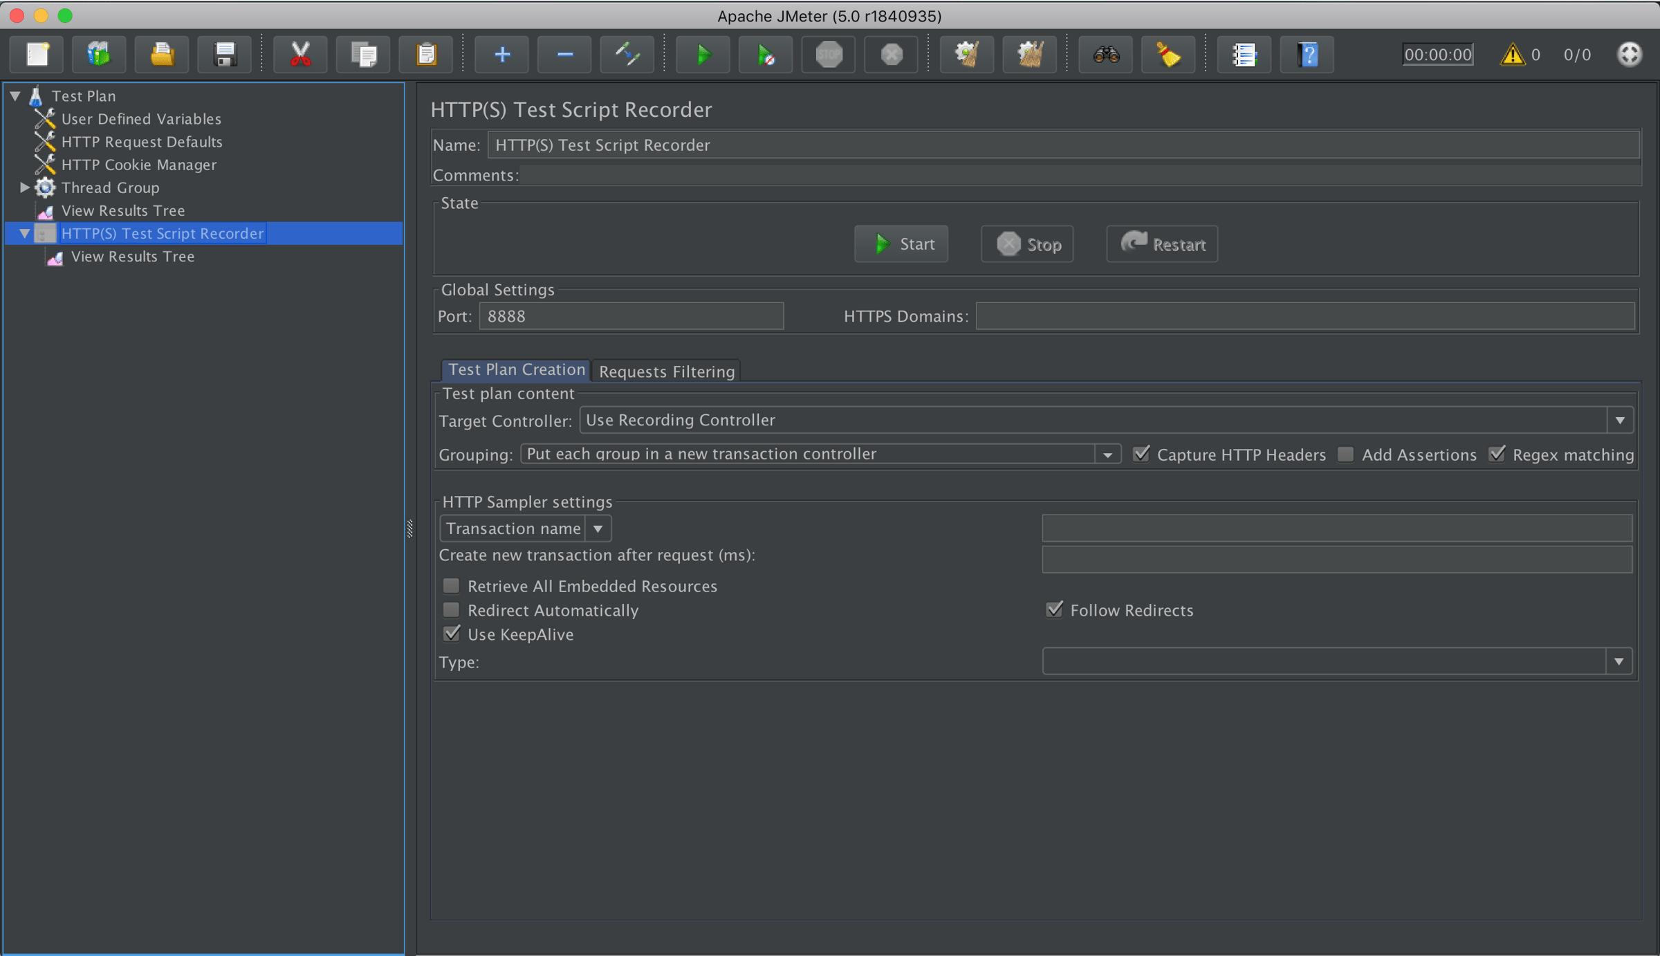Open the Templates dialog from the toolbar
Image resolution: width=1660 pixels, height=956 pixels.
[x=99, y=54]
